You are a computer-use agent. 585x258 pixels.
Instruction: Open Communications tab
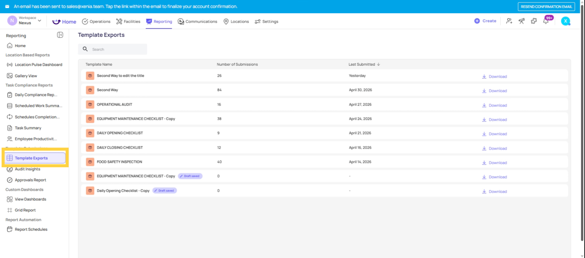[x=197, y=22]
